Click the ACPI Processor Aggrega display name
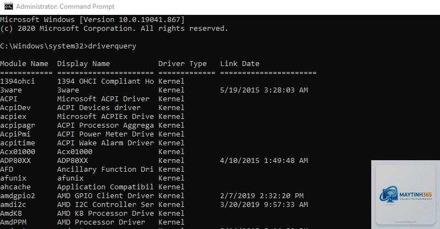The image size is (440, 229). (106, 126)
